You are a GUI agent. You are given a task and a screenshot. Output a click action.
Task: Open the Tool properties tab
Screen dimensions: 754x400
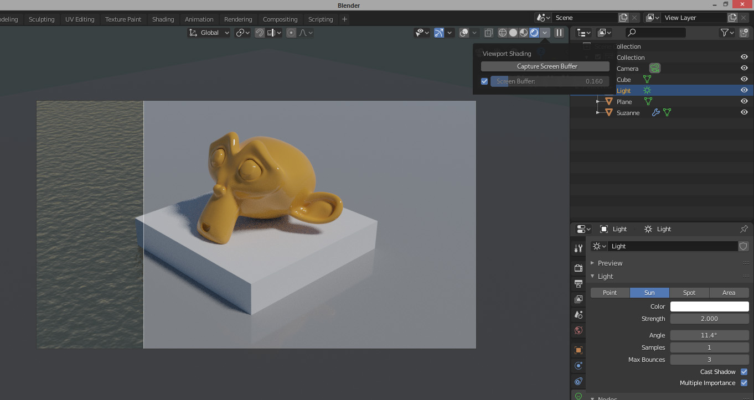point(579,248)
